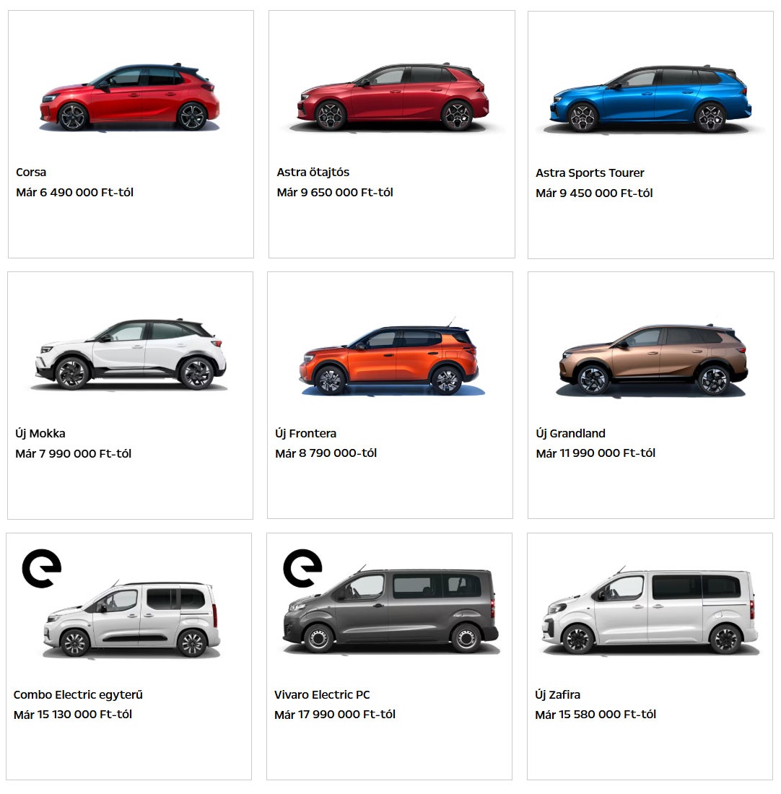
Task: Click the electric 'e' badge on Vivaro Electric
Action: click(x=302, y=568)
